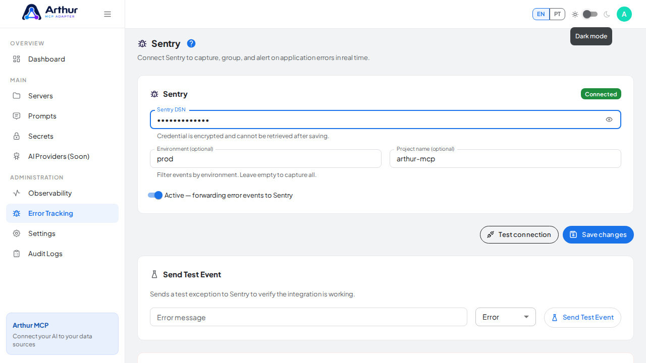Click the Arthur MCP info card
Image resolution: width=646 pixels, height=363 pixels.
click(62, 334)
